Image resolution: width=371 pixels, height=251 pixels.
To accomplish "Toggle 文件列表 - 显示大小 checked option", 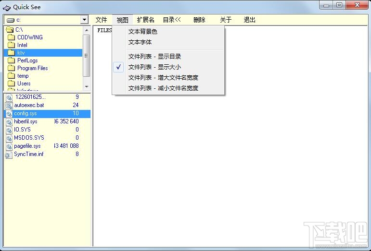I will (x=168, y=67).
